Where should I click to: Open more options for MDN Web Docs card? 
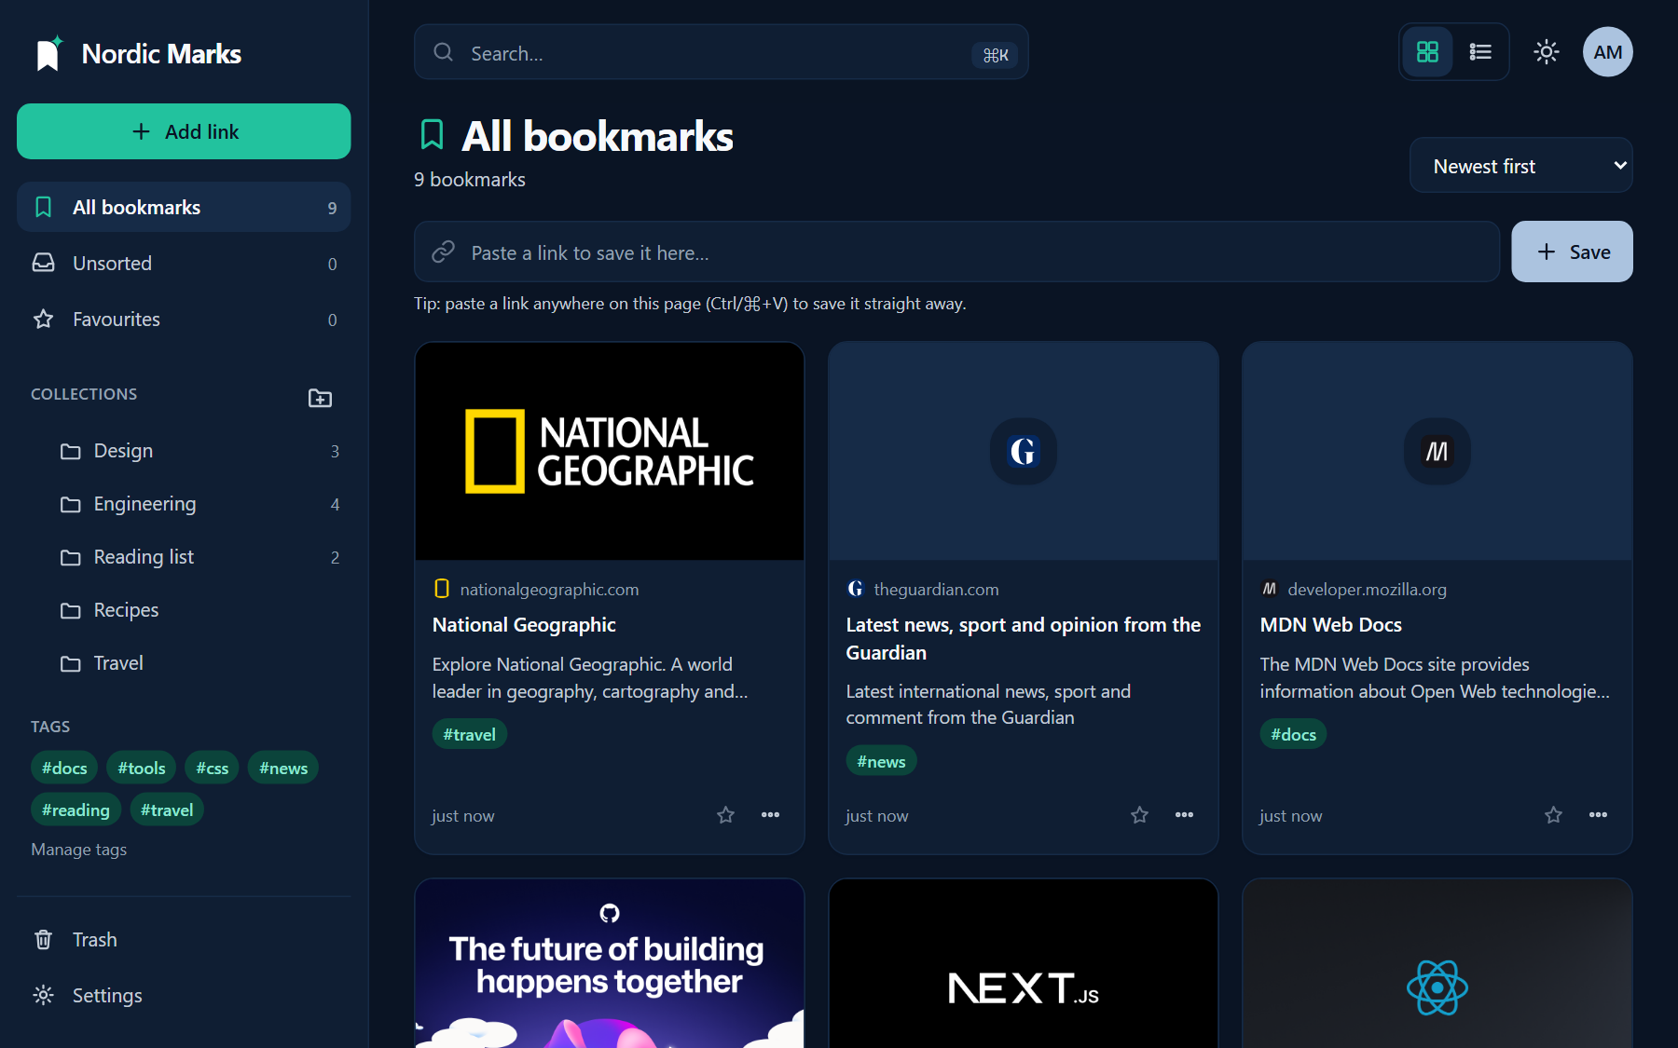[1598, 815]
